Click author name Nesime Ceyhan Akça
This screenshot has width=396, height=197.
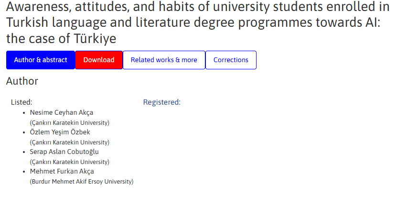(x=62, y=113)
